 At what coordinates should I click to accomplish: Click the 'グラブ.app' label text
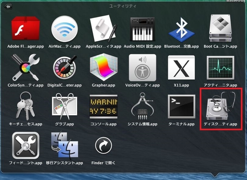(x=65, y=124)
